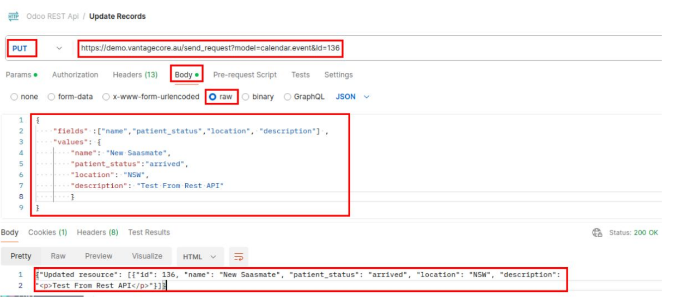
Task: Click the Raw response view button
Action: click(x=58, y=256)
